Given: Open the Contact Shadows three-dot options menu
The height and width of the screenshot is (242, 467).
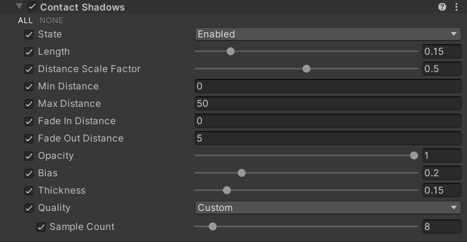Looking at the screenshot, I should pyautogui.click(x=456, y=7).
